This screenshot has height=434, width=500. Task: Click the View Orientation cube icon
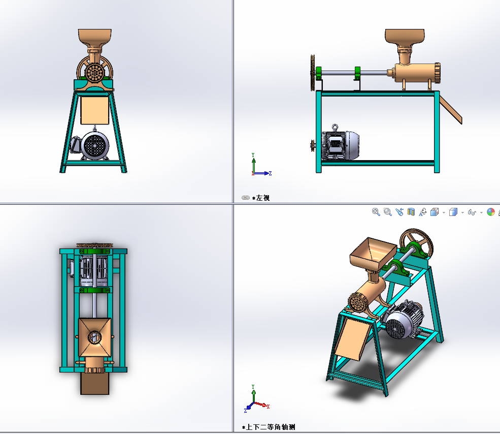coord(435,212)
